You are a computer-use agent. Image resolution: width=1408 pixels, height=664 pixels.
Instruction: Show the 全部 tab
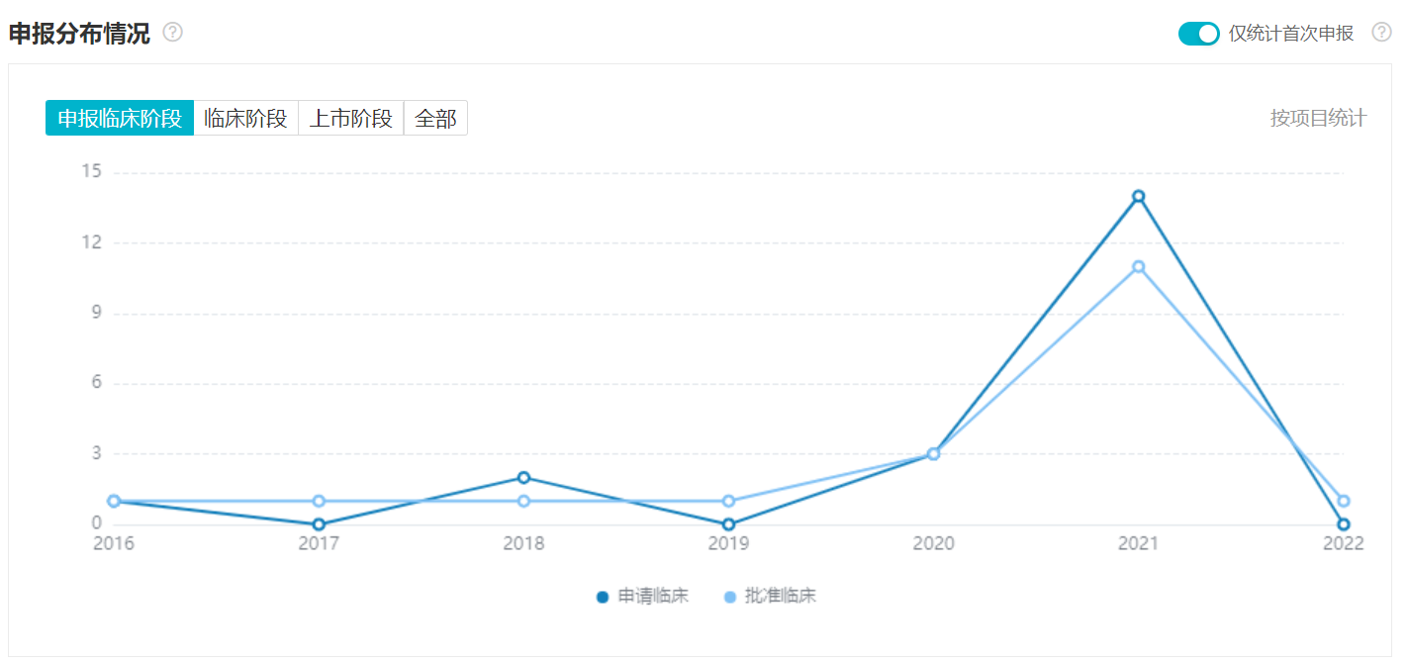point(435,119)
